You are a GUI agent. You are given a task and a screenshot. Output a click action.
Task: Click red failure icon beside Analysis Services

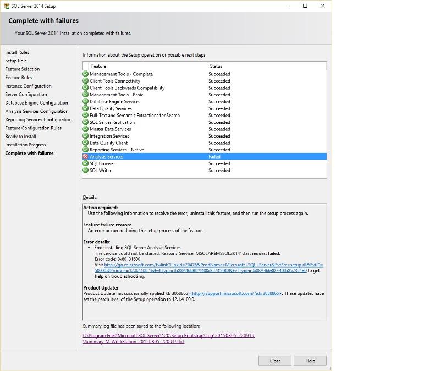pos(86,156)
